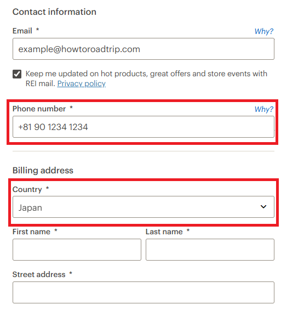Click the 'Keep me updated on hot products' label text
The width and height of the screenshot is (281, 310).
(146, 78)
